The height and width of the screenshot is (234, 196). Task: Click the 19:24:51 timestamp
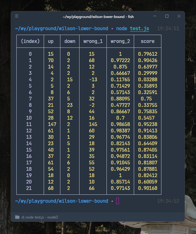(168, 29)
